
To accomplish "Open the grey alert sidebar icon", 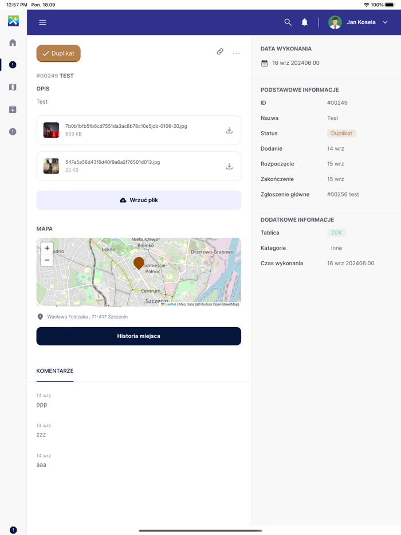I will pos(13,131).
